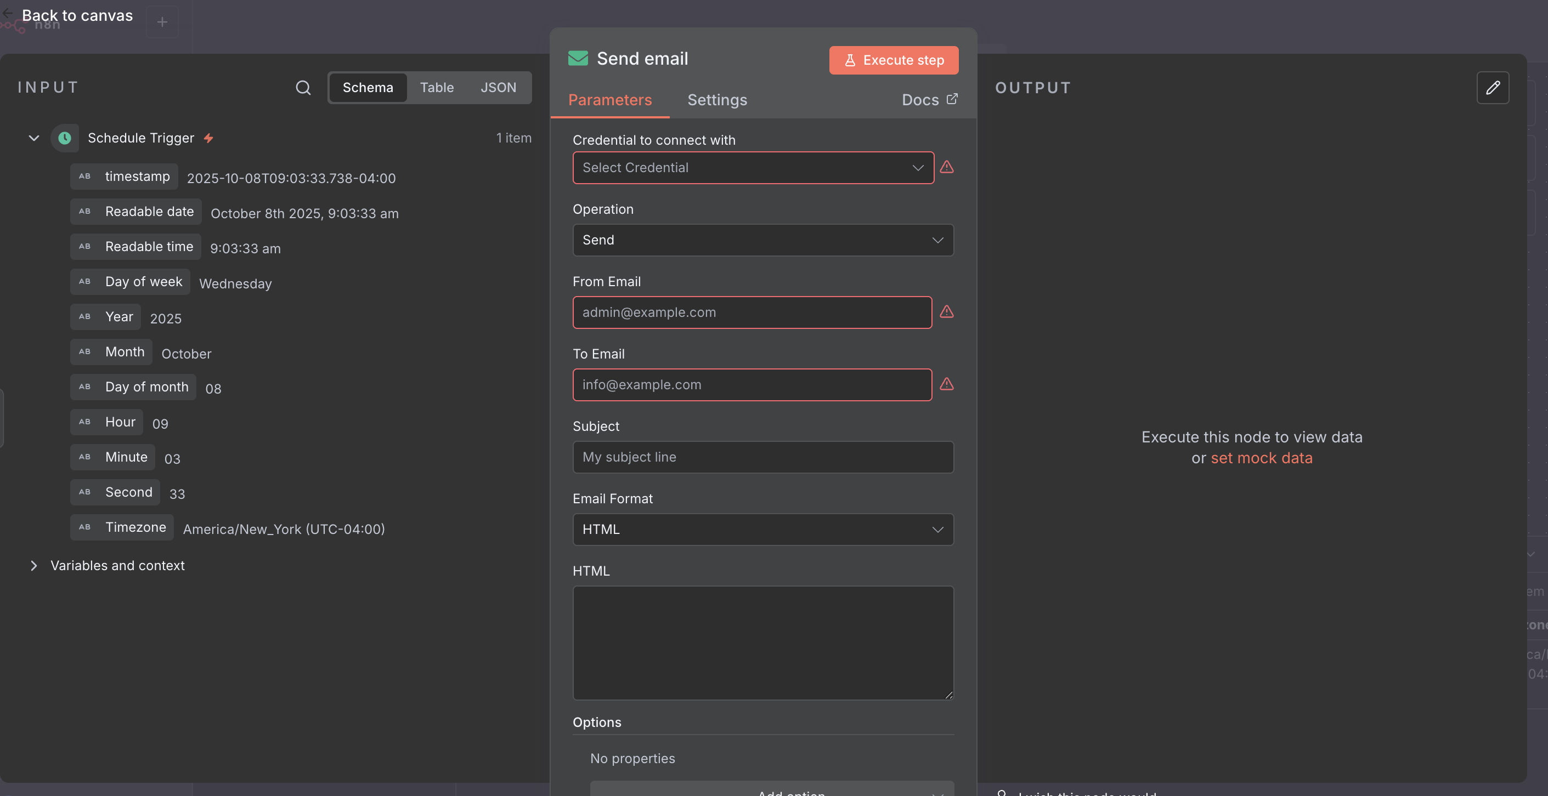Click the search icon in Input panel
Viewport: 1548px width, 796px height.
303,88
